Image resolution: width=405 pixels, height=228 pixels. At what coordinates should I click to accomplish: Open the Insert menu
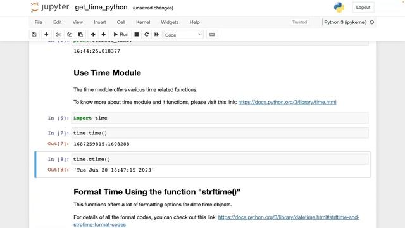(x=100, y=22)
